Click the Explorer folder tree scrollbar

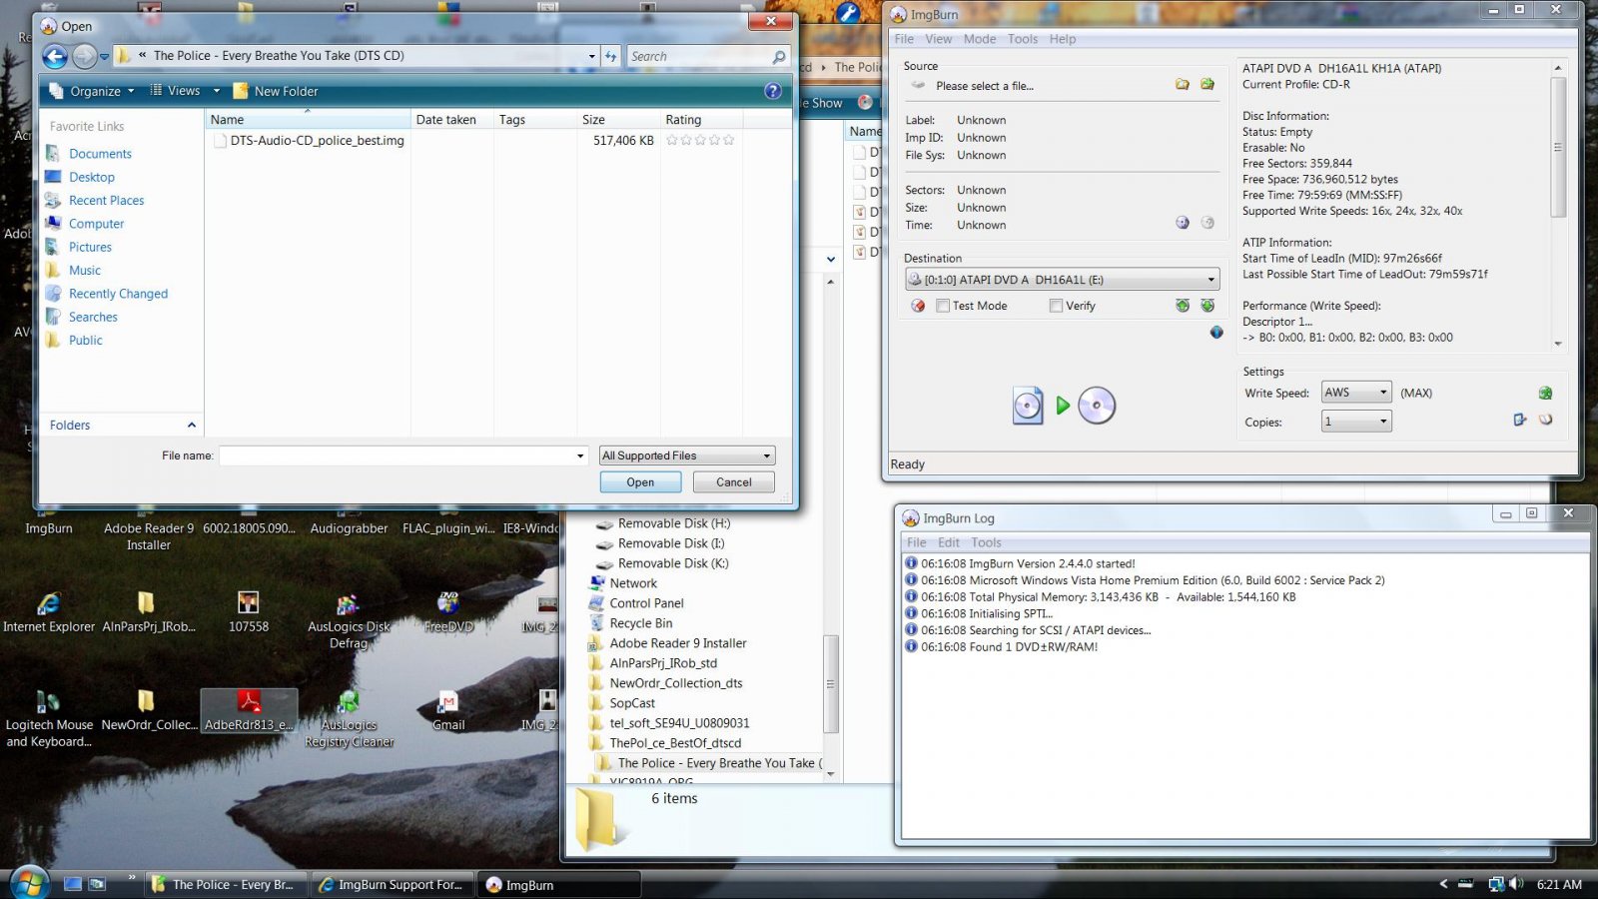pos(830,684)
